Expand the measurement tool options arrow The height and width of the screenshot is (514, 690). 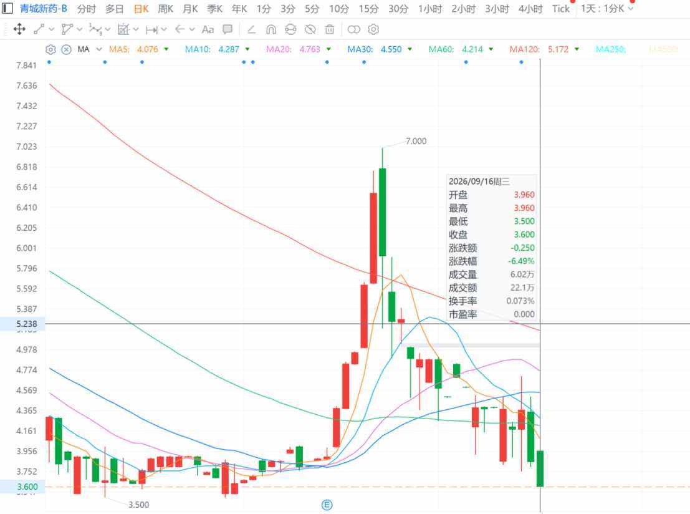click(136, 29)
